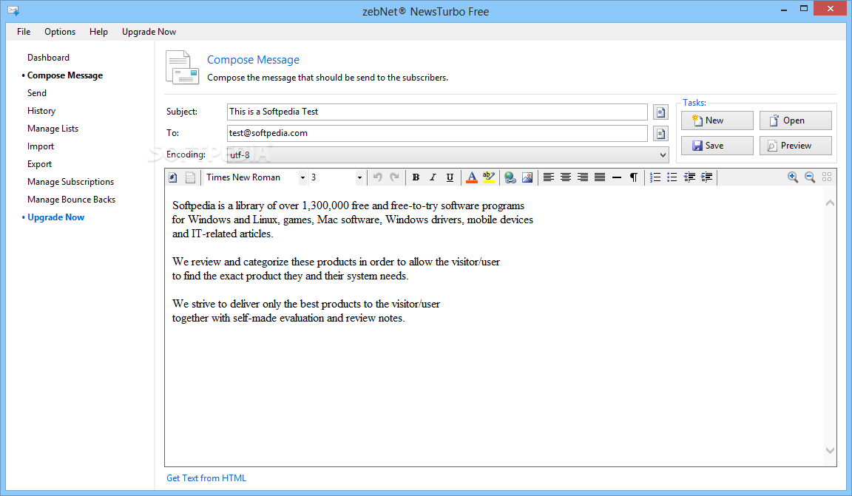852x496 pixels.
Task: Zoom out on the message editor
Action: click(x=810, y=177)
